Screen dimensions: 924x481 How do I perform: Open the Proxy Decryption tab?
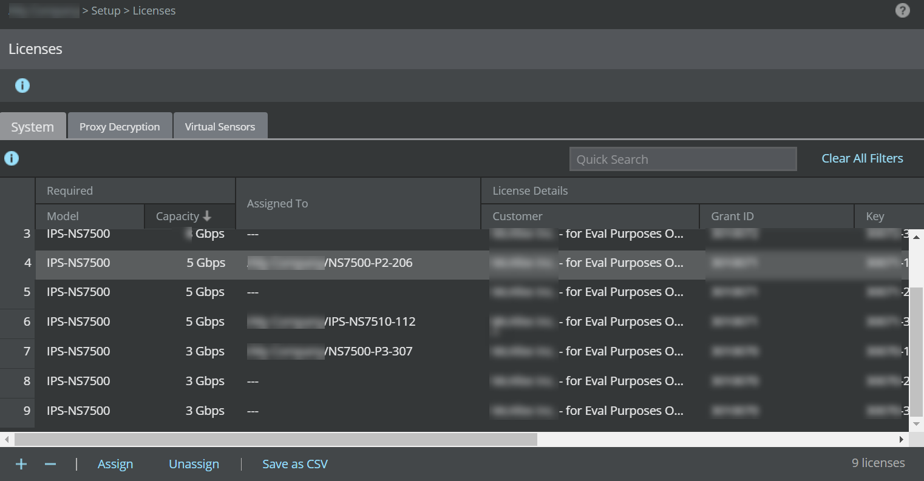120,126
